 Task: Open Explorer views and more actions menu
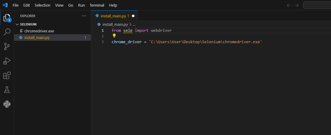coord(84,16)
